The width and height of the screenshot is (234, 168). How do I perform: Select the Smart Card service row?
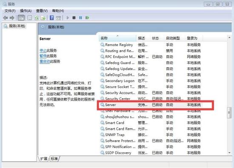(x=151, y=123)
